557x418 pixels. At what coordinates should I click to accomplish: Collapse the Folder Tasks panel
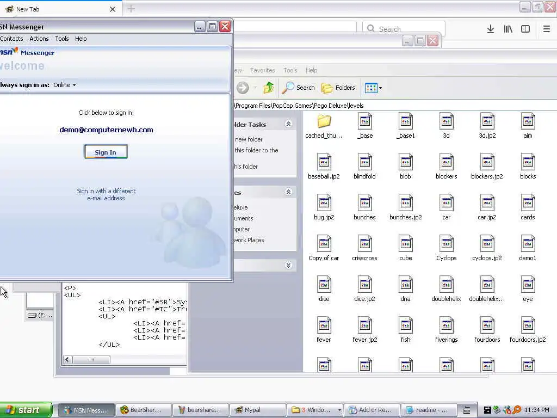288,124
